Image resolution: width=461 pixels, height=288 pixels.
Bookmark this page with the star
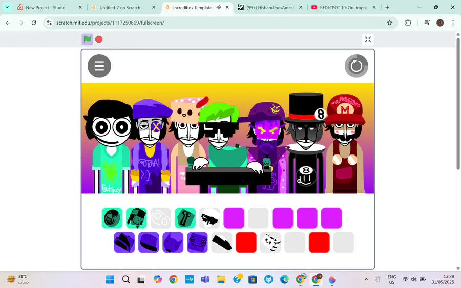(x=390, y=23)
